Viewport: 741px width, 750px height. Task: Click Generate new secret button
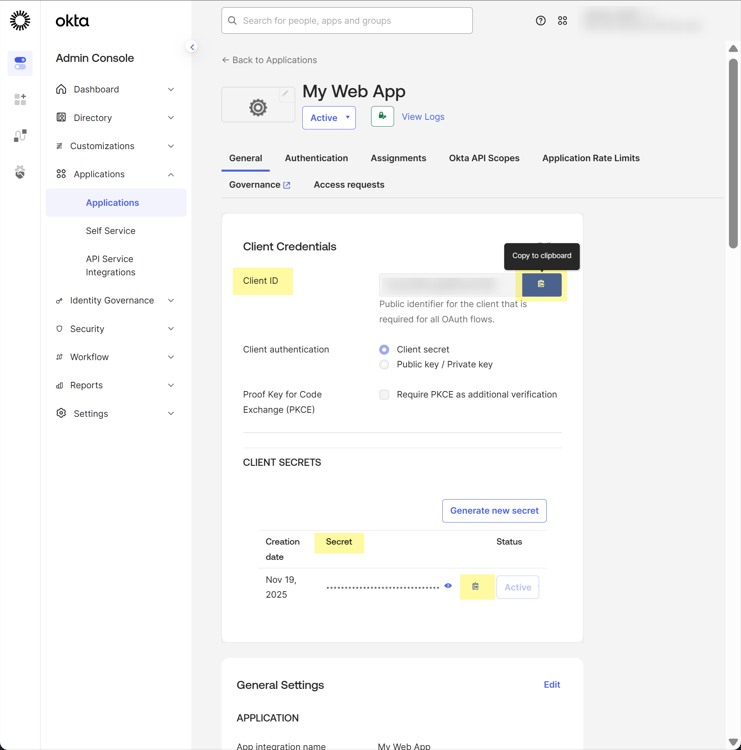pyautogui.click(x=494, y=511)
